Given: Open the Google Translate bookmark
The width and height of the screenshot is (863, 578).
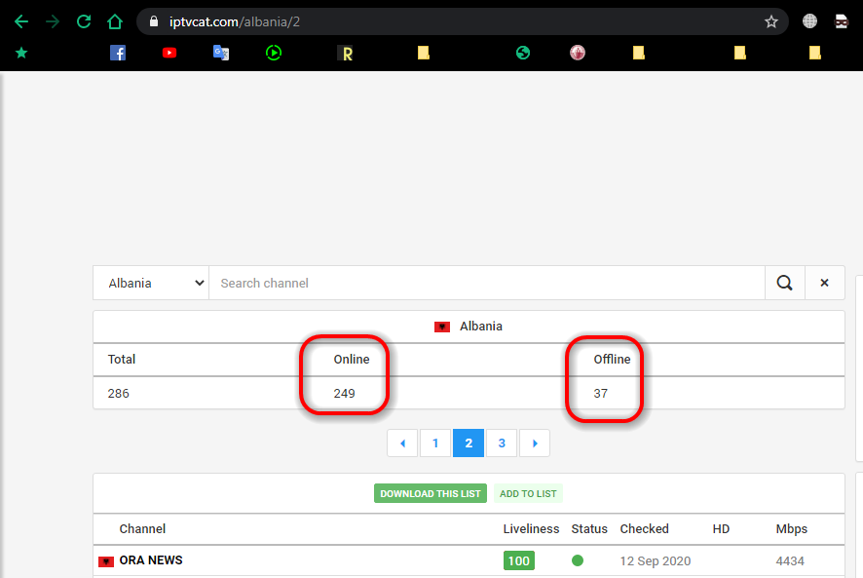Looking at the screenshot, I should coord(221,53).
